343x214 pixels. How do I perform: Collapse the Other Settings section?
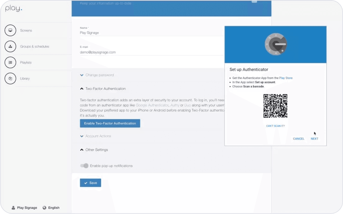(x=94, y=150)
